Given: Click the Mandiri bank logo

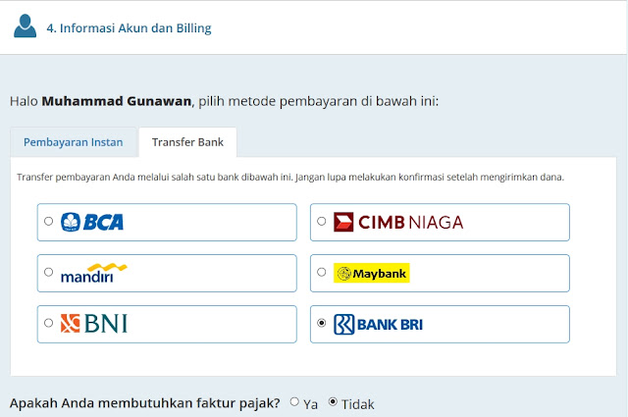Looking at the screenshot, I should pos(94,273).
